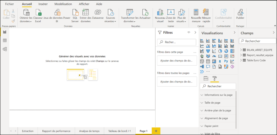Screen dimensions: 277x135
Task: Select the filled map visual
Action: tap(208, 56)
